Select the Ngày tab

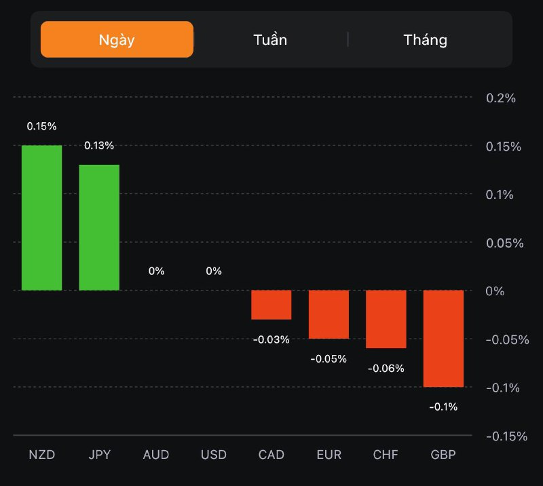point(117,39)
